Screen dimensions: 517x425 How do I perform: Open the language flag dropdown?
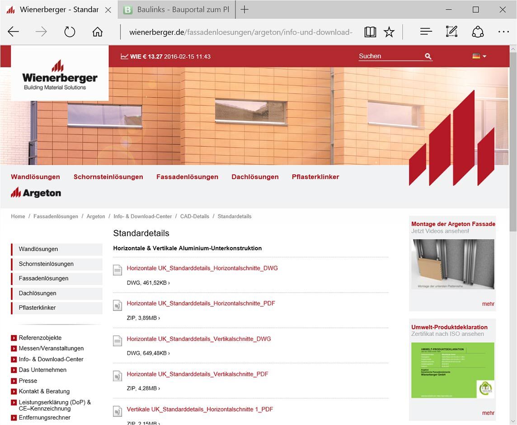pyautogui.click(x=479, y=56)
